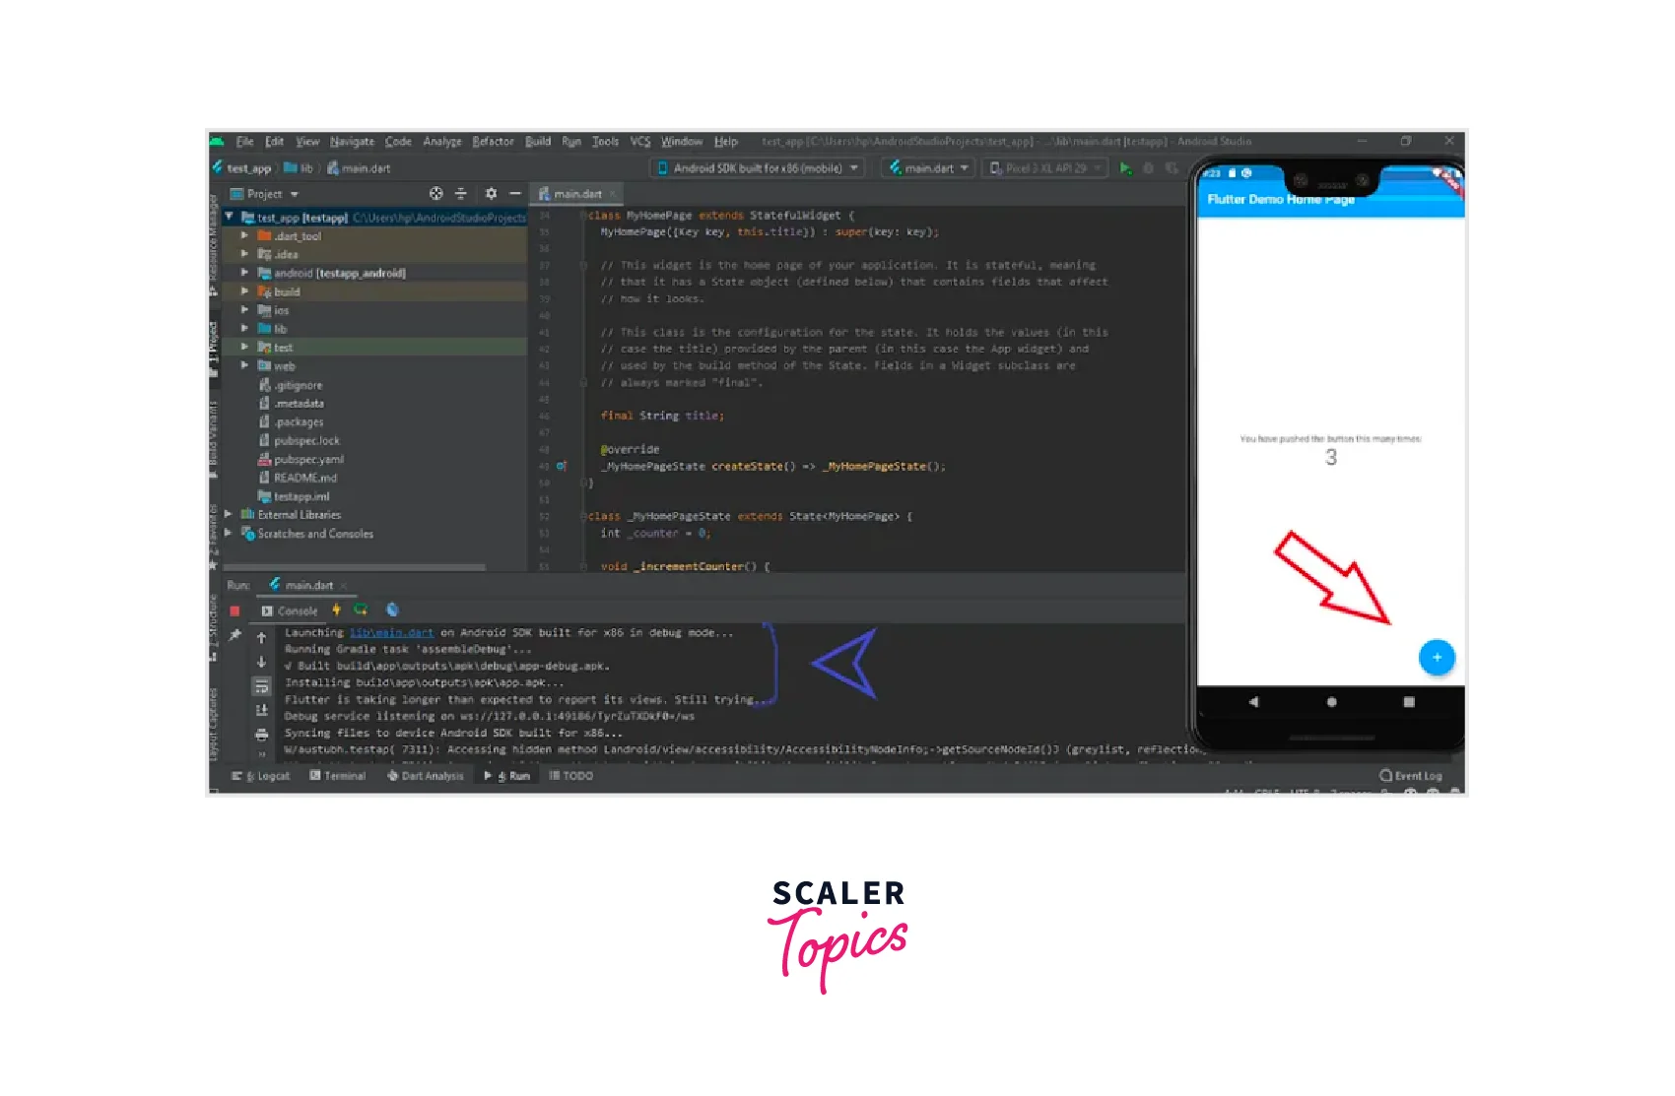Viewport: 1675px width, 1096px height.
Task: Click the green Hot Restart icon
Action: 361,611
